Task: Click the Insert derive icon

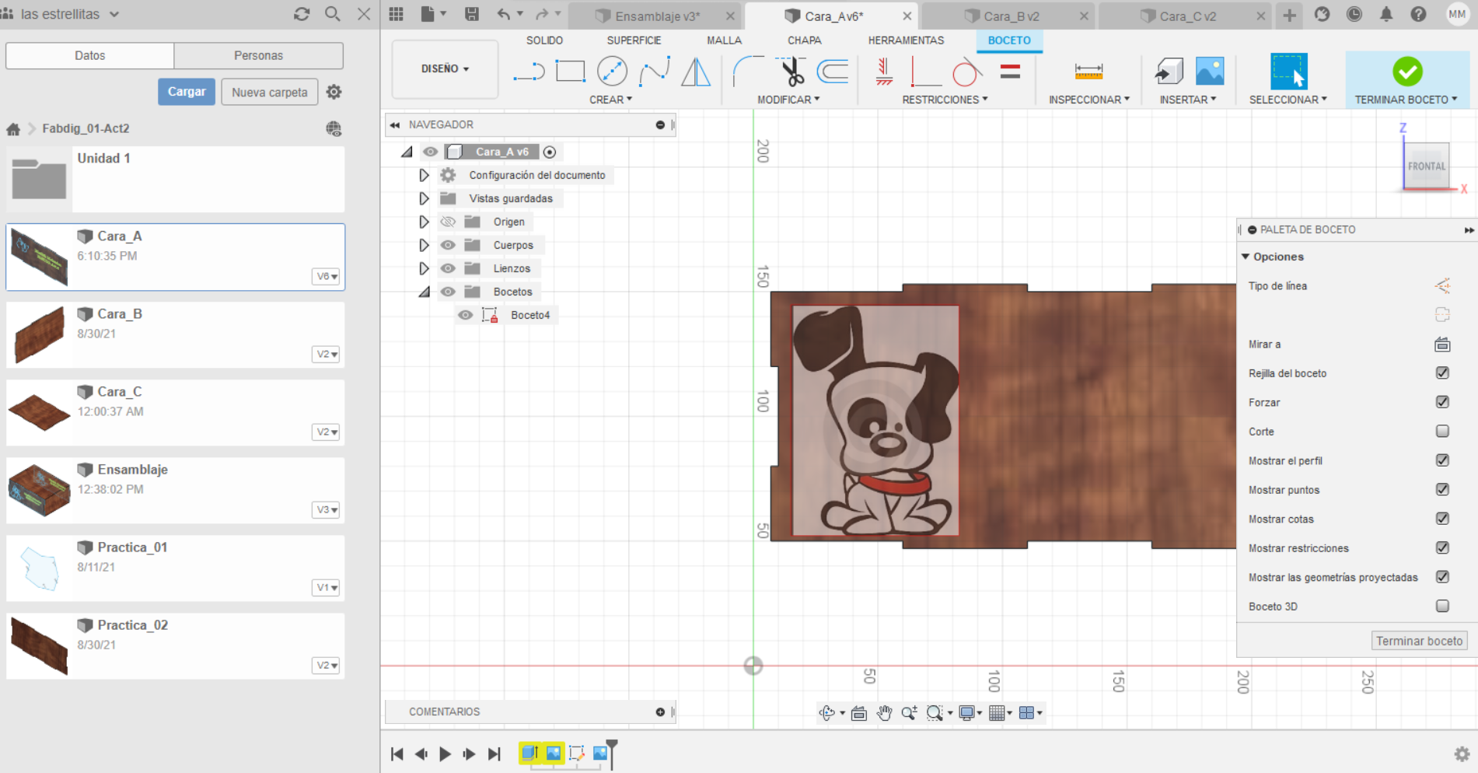Action: point(1169,72)
